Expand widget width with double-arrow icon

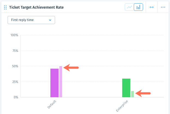(151, 7)
